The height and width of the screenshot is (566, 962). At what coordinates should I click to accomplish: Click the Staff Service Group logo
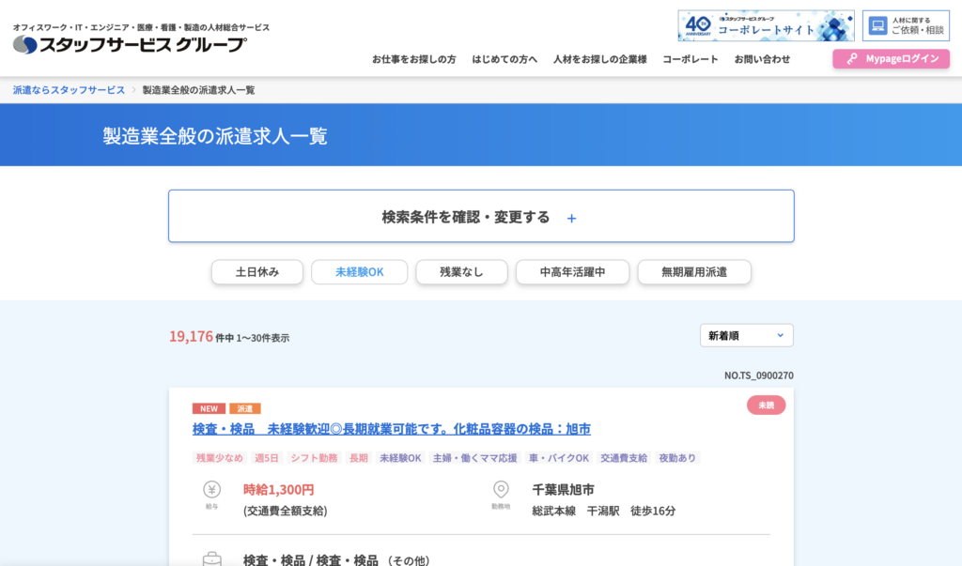tap(130, 43)
